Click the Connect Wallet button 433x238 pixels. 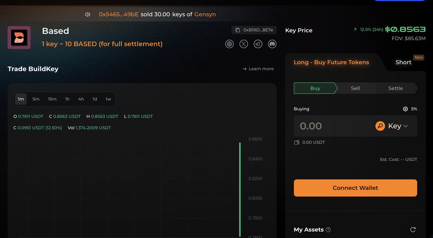click(355, 188)
